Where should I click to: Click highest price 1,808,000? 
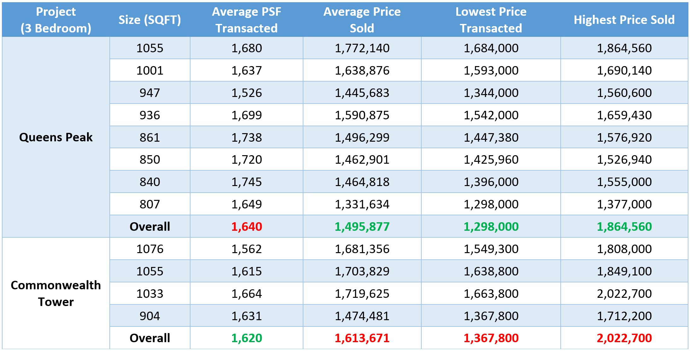click(x=624, y=249)
